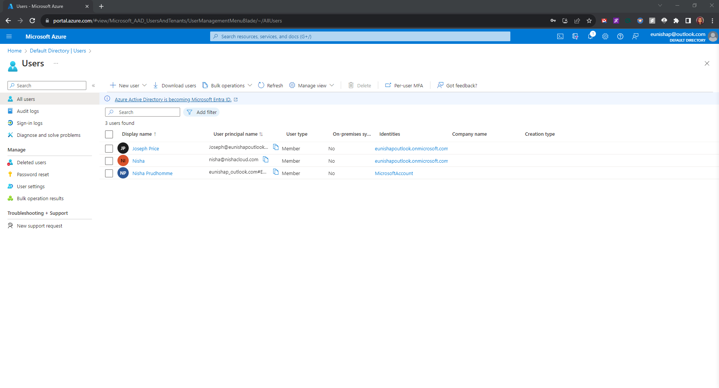Open the Azure portal hamburger menu
This screenshot has width=719, height=388.
click(9, 36)
